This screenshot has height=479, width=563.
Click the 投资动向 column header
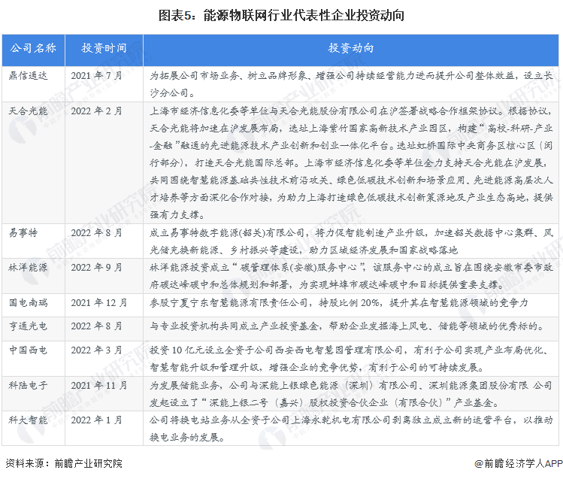(350, 48)
